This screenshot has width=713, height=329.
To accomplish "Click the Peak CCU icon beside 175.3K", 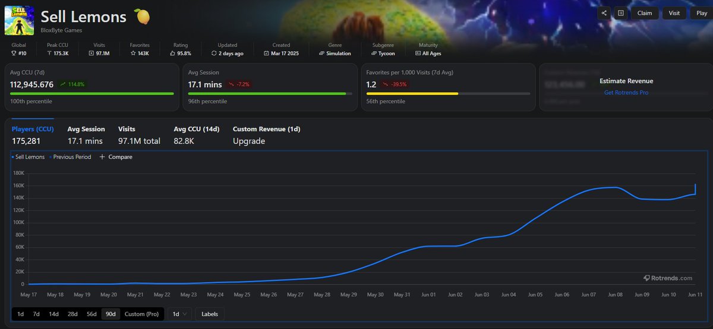I will [x=50, y=53].
